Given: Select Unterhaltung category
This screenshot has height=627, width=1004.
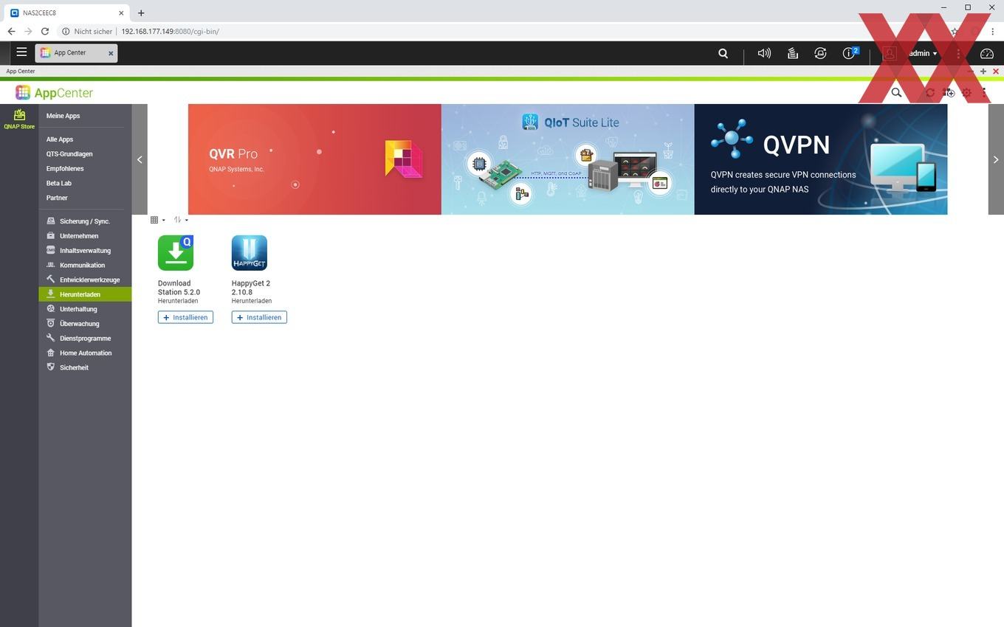Looking at the screenshot, I should click(x=85, y=309).
